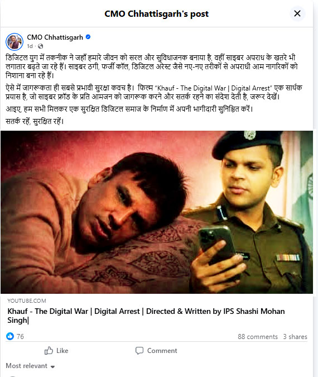This screenshot has width=318, height=377.
Task: View the blue like reaction icon
Action: point(10,336)
